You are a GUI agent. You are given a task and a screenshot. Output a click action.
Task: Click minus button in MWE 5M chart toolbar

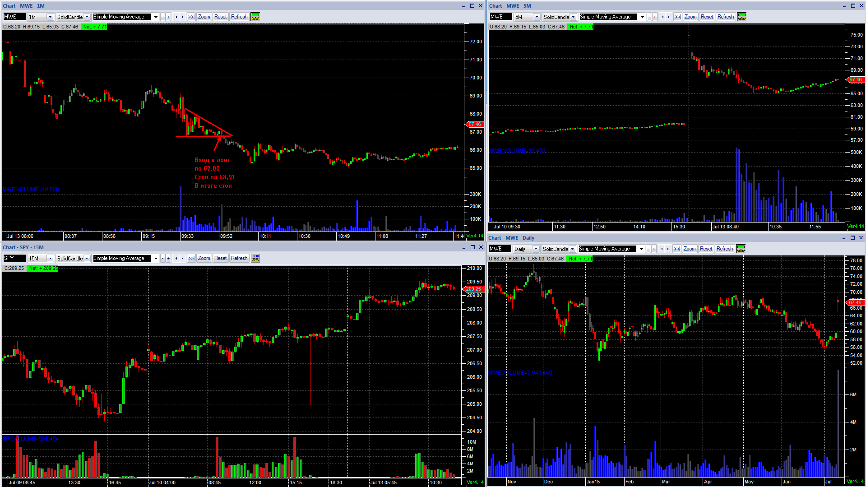tap(649, 17)
